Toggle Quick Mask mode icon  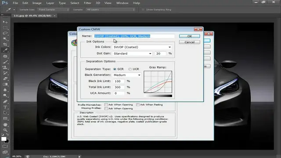click(5, 146)
